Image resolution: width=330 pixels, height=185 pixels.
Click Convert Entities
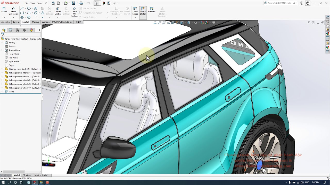58,11
